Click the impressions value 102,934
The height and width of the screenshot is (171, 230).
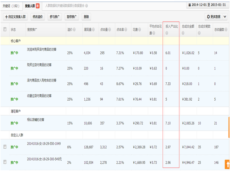pyautogui.click(x=89, y=163)
